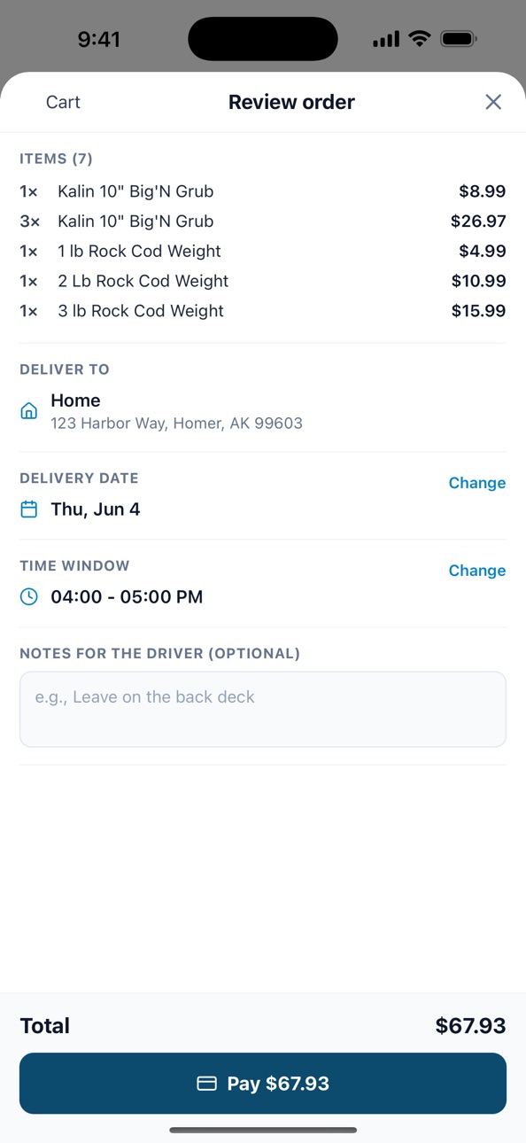
Task: Select the 1 lb Rock Cod Weight item
Action: [263, 252]
